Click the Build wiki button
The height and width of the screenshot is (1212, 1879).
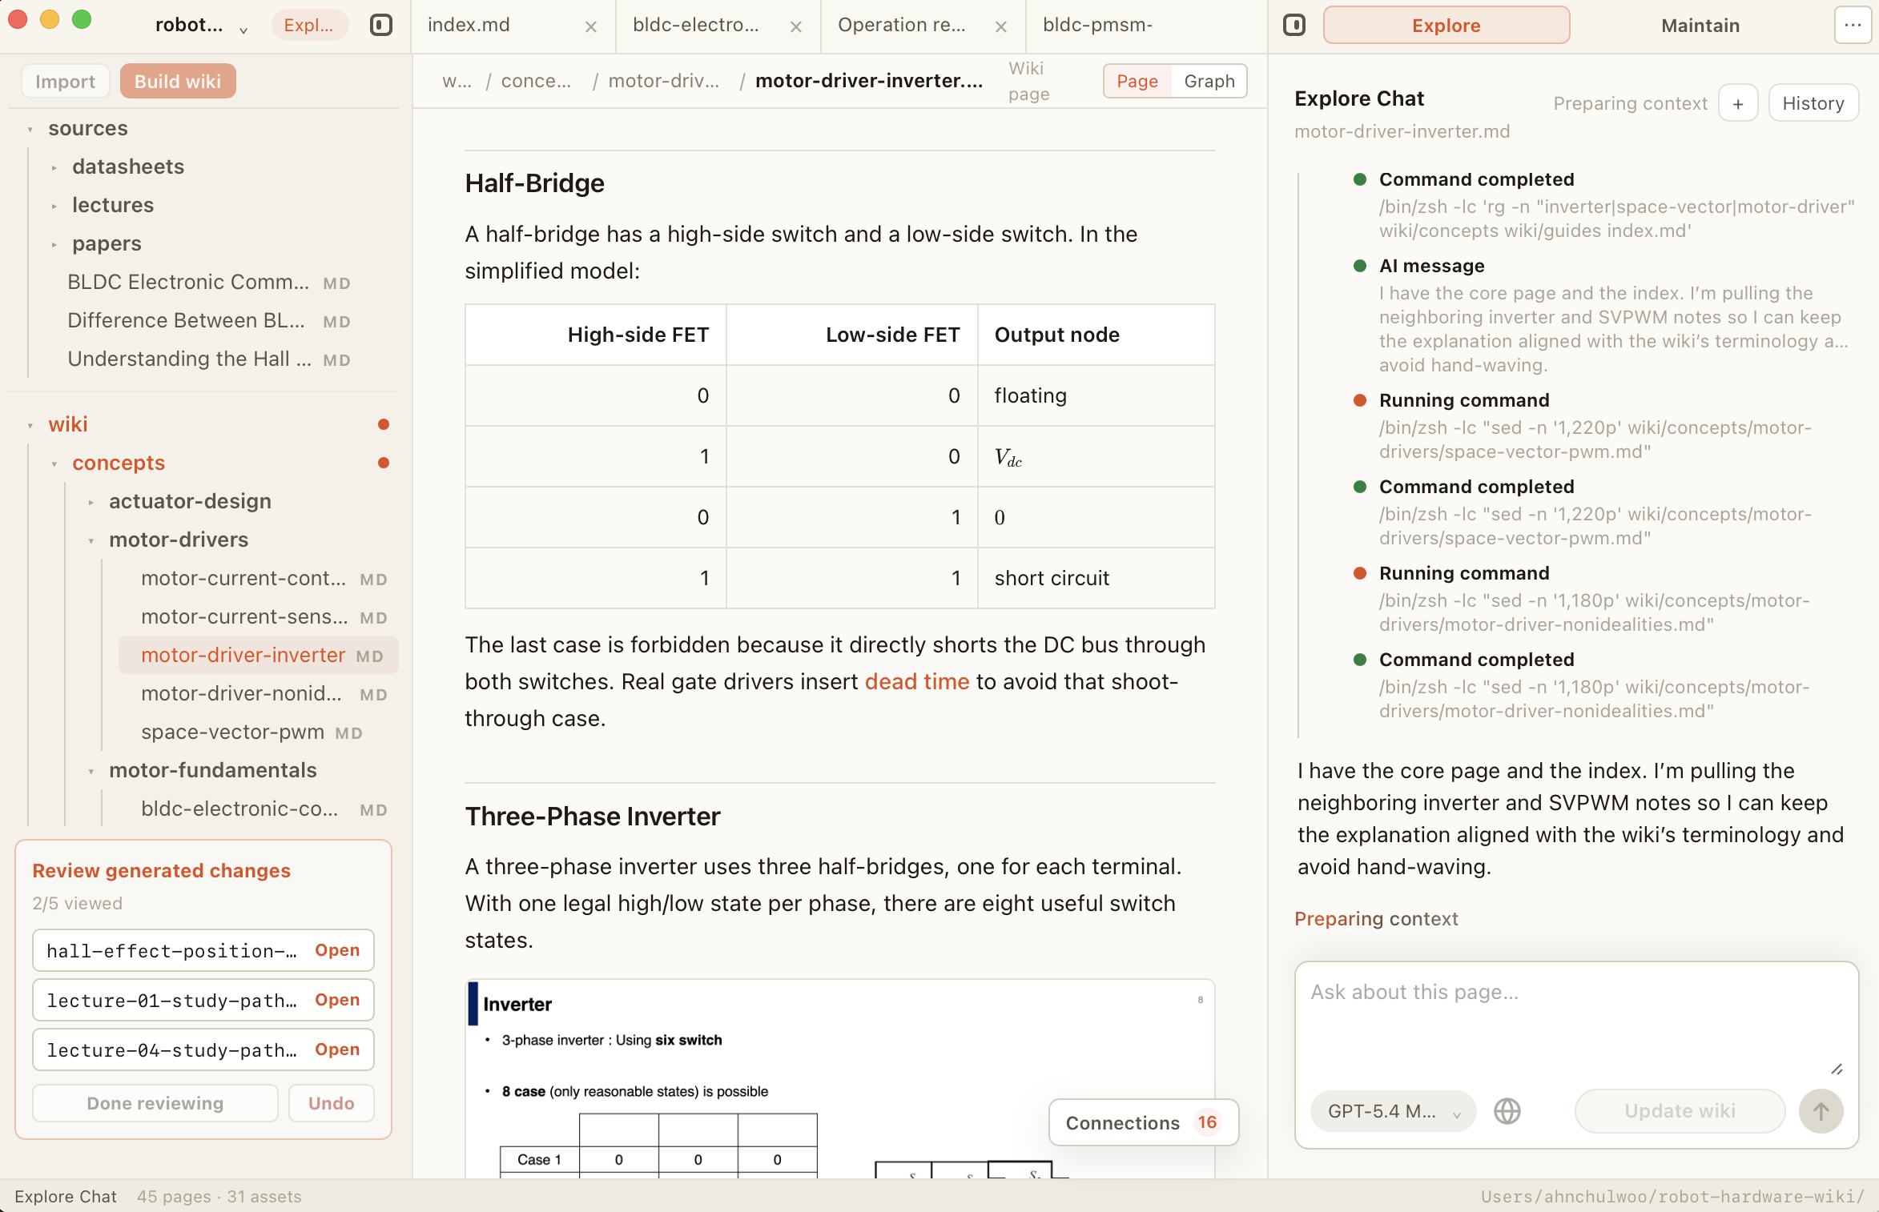[178, 81]
